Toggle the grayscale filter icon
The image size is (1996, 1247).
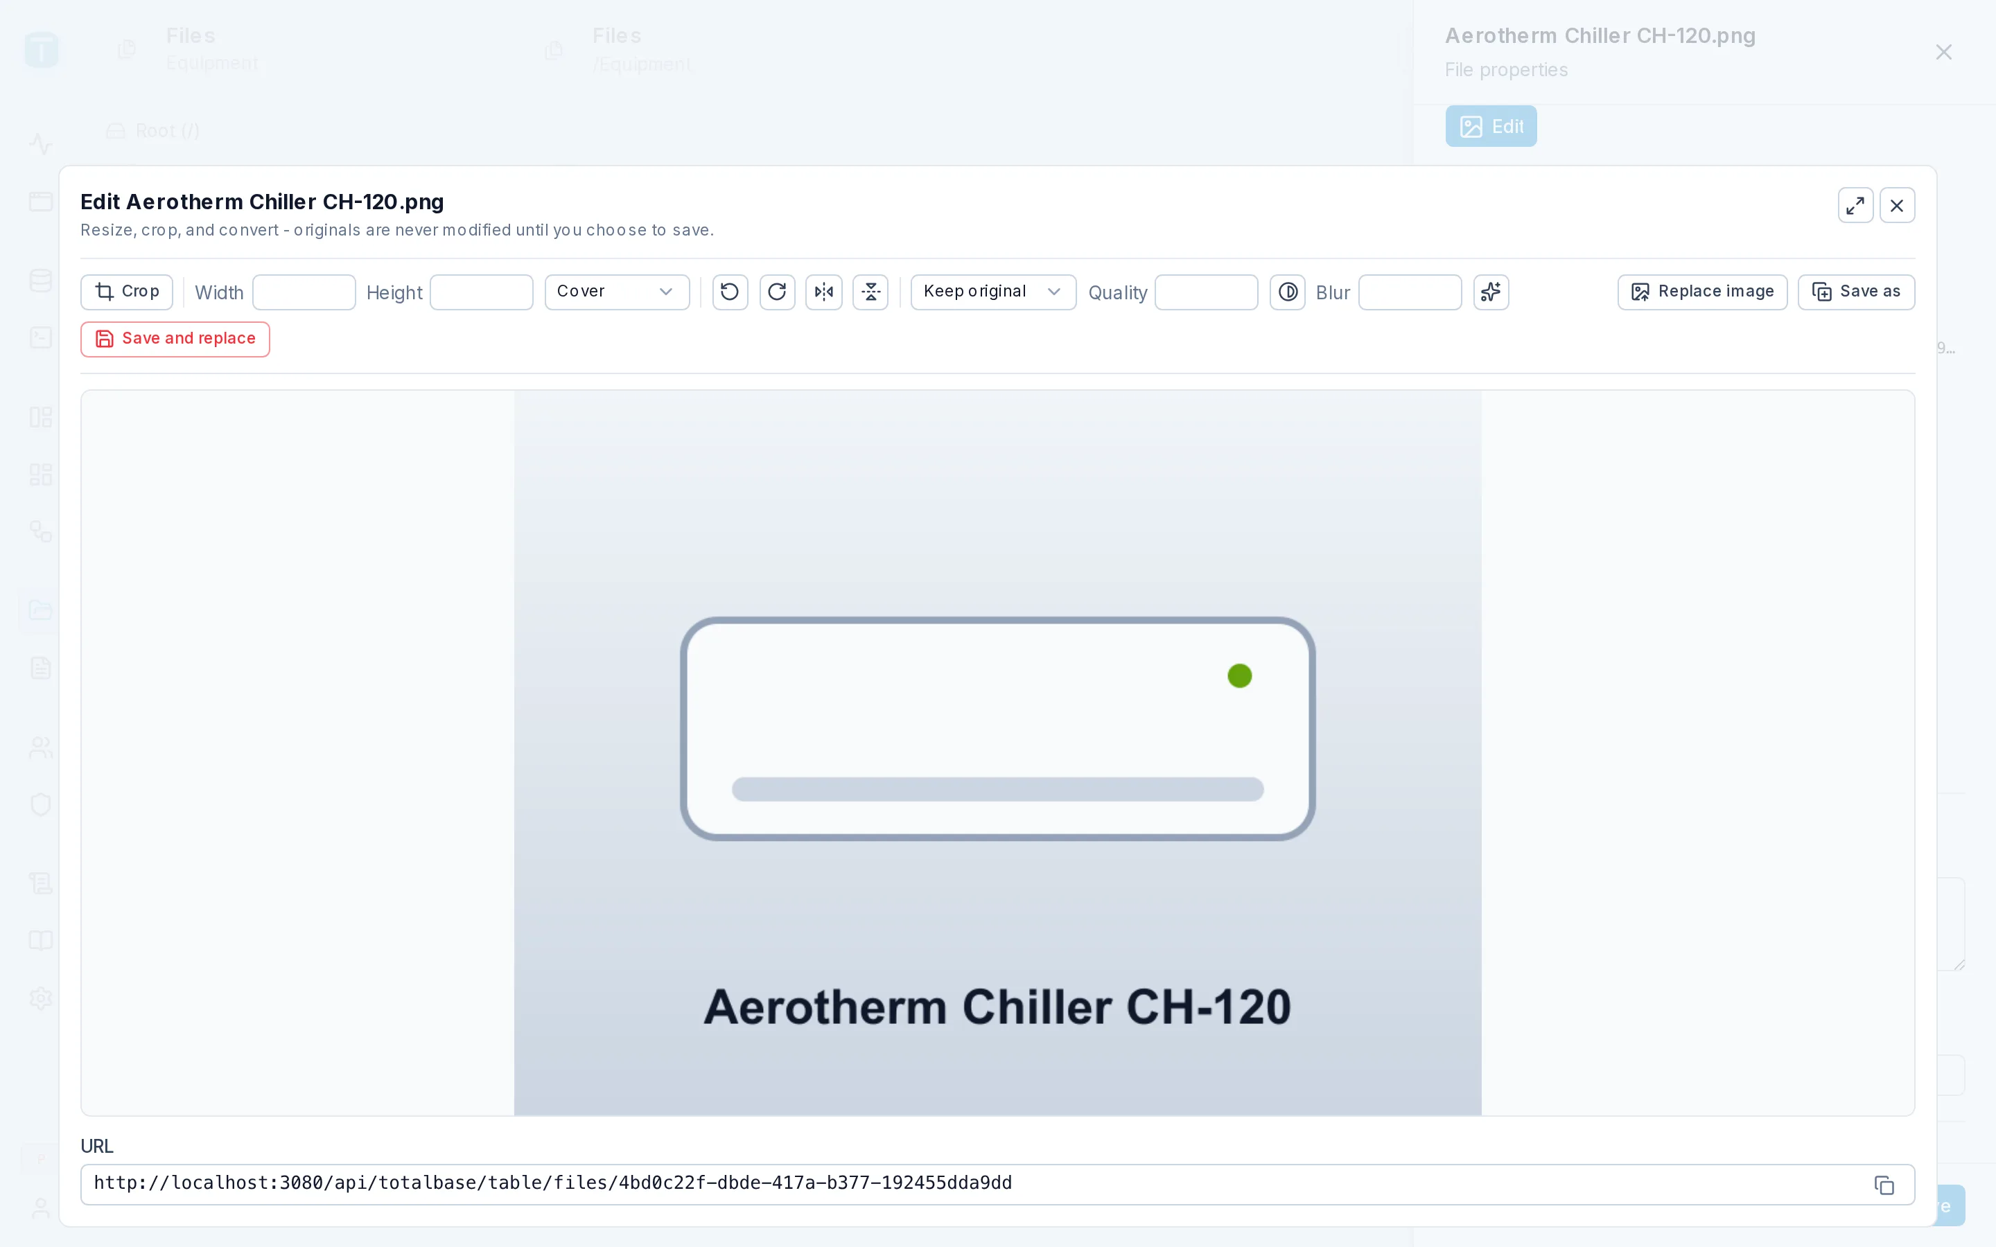pos(1288,292)
